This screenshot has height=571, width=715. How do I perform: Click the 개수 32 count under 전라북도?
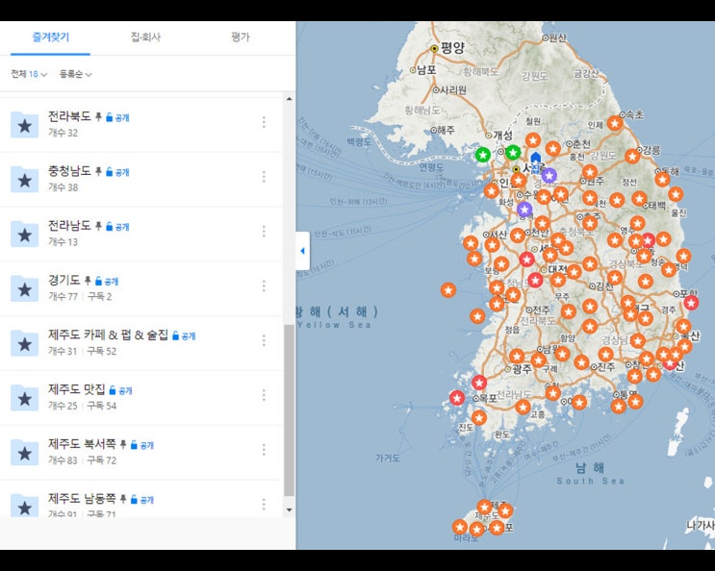[63, 133]
